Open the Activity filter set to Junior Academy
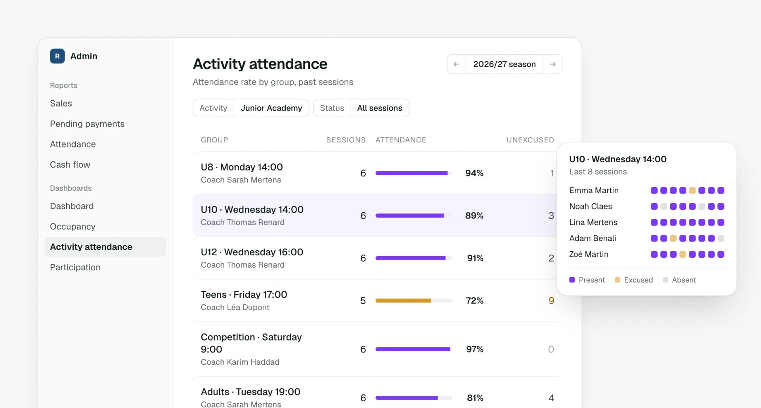The width and height of the screenshot is (761, 408). click(251, 108)
